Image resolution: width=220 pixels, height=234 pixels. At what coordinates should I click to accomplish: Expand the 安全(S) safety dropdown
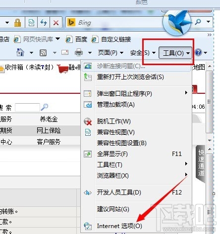143,53
